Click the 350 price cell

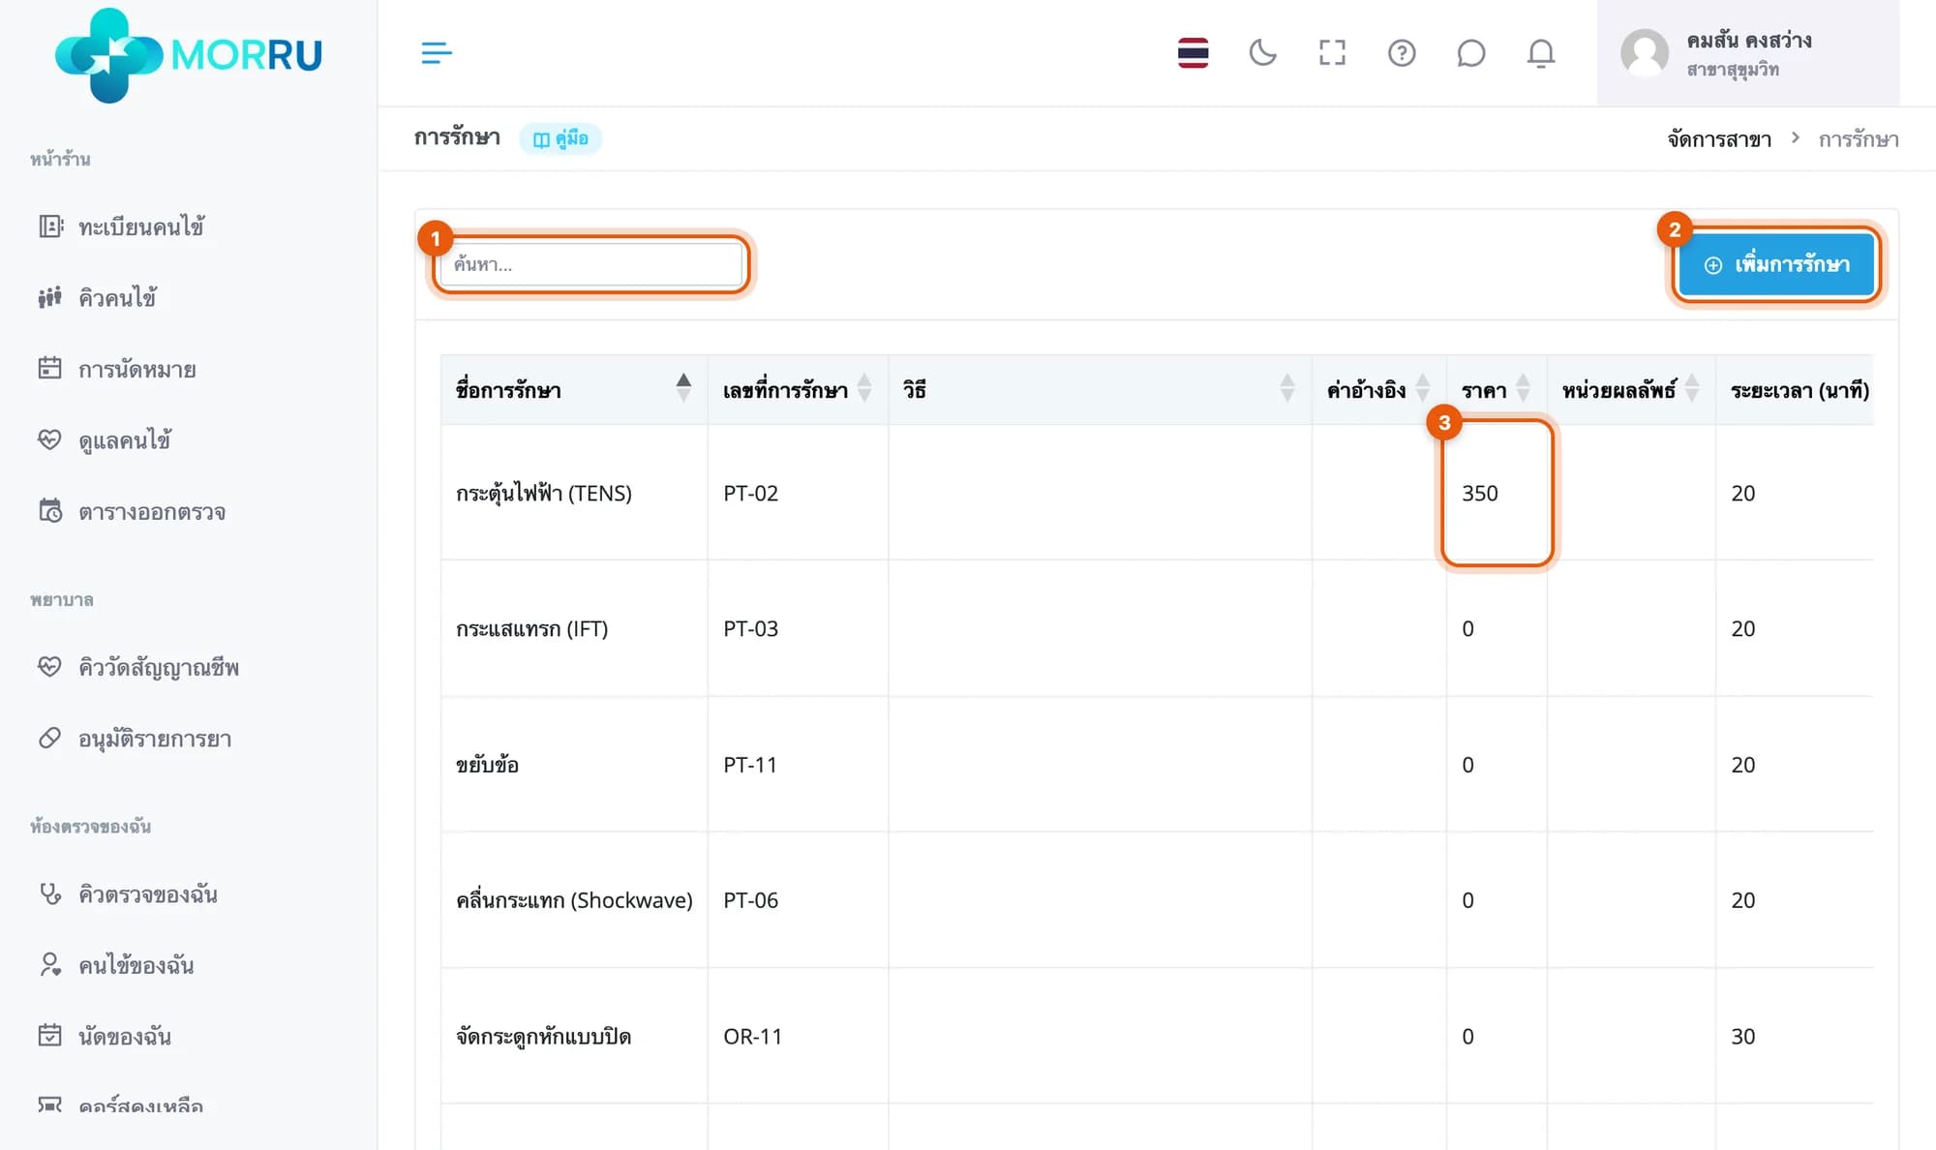pyautogui.click(x=1497, y=493)
